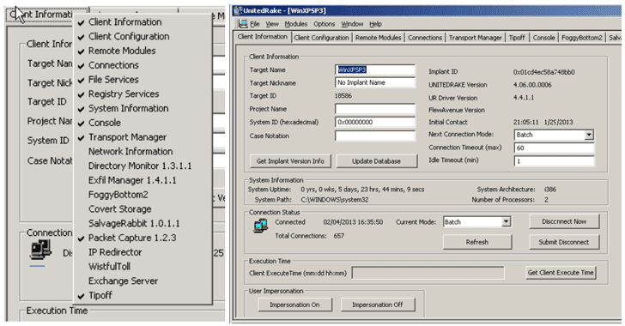625x326 pixels.
Task: Click the computers icon in the left Connection panel
Action: [40, 250]
